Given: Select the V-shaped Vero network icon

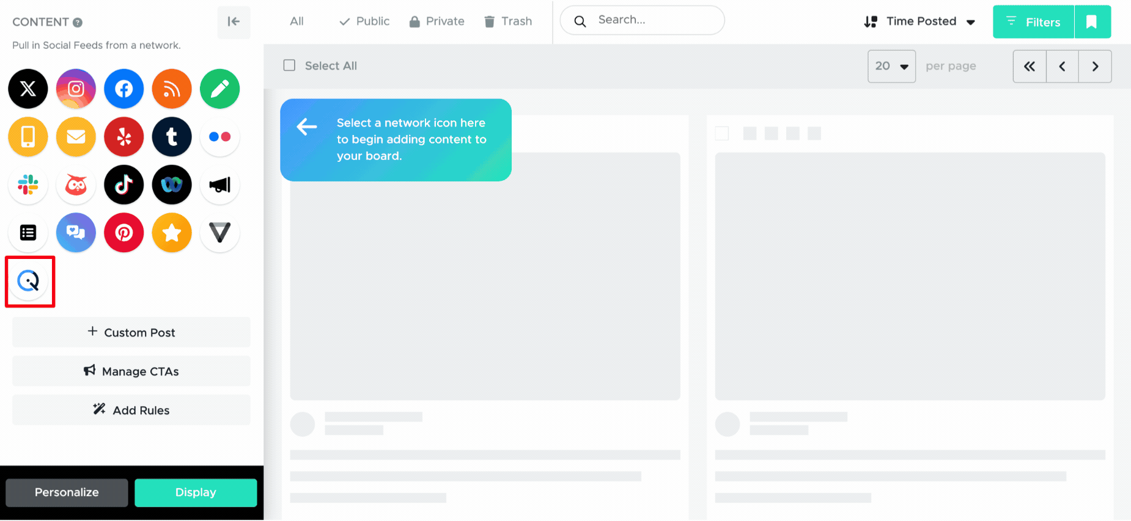Looking at the screenshot, I should 220,233.
